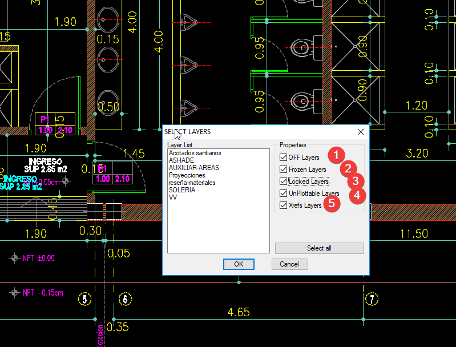456x347 pixels.
Task: Choose the AUXILIAR-AREAS layer
Action: click(193, 168)
